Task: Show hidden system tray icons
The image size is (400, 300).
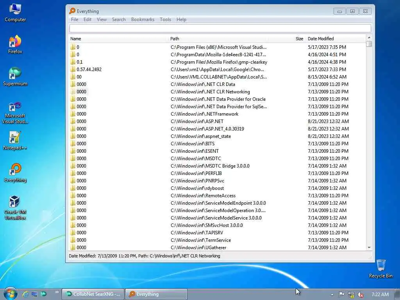Action: tap(332, 295)
